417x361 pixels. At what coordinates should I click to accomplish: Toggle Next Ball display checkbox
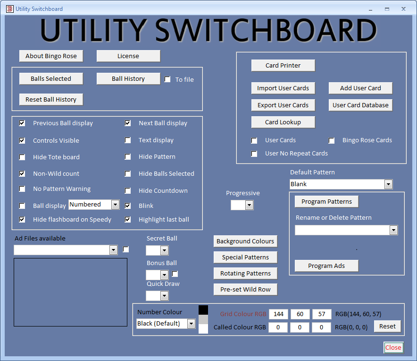click(x=128, y=123)
